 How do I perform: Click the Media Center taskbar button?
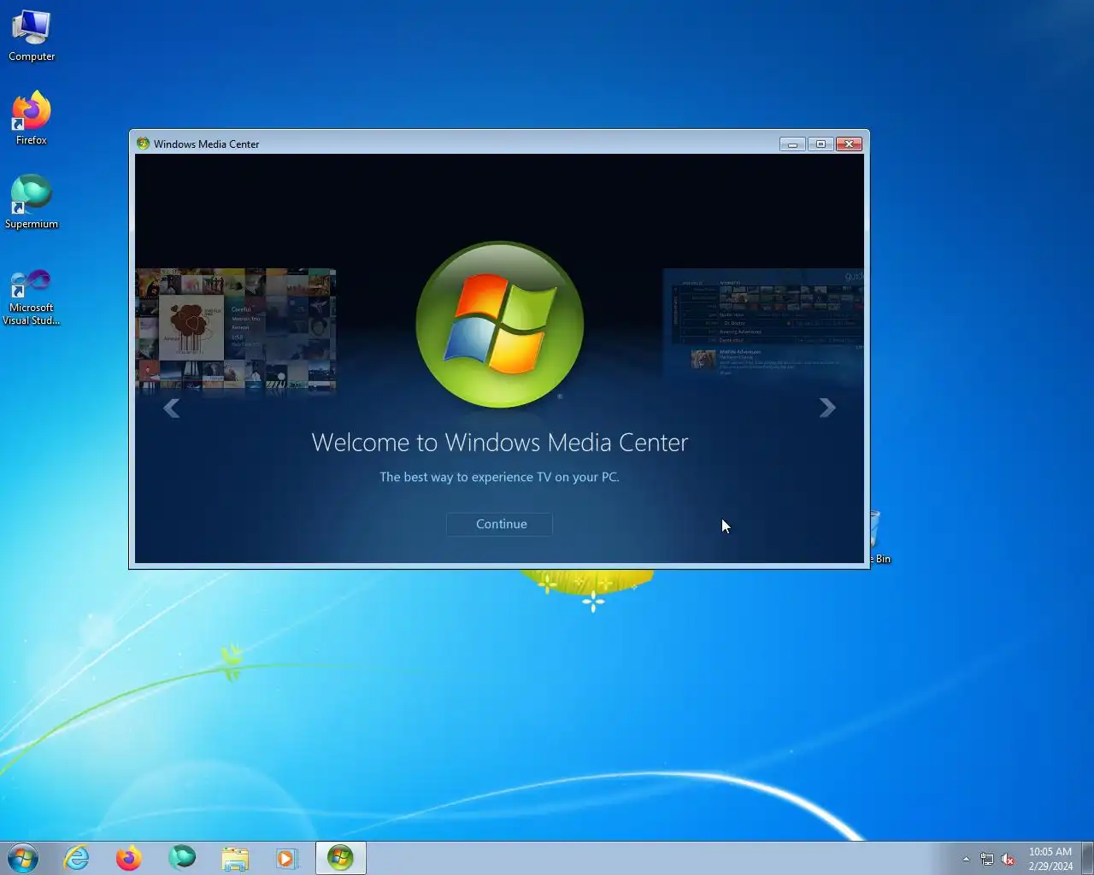click(340, 858)
